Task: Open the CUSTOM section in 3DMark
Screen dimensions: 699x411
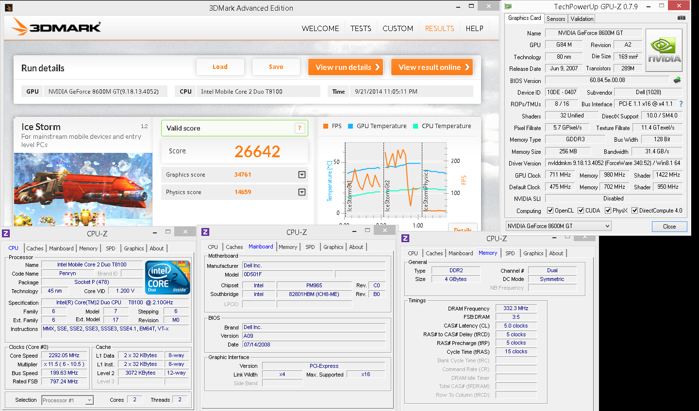Action: (x=398, y=29)
